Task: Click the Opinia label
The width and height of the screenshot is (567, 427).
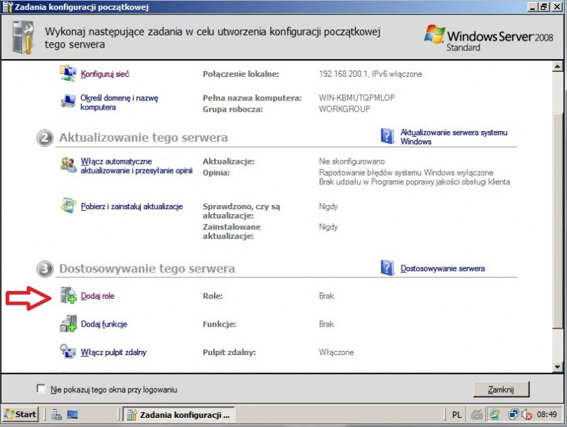Action: coord(216,173)
